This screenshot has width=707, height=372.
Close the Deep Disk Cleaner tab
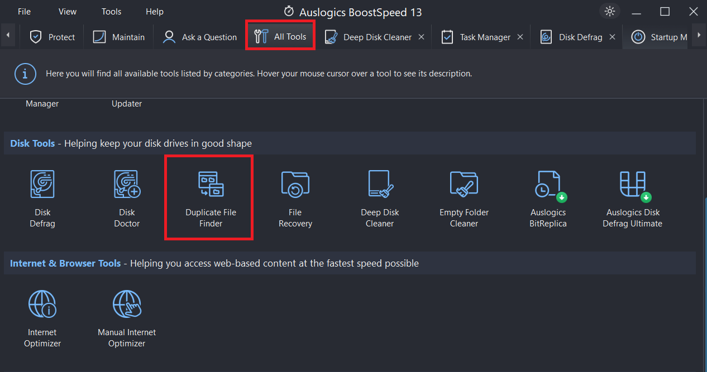(422, 37)
